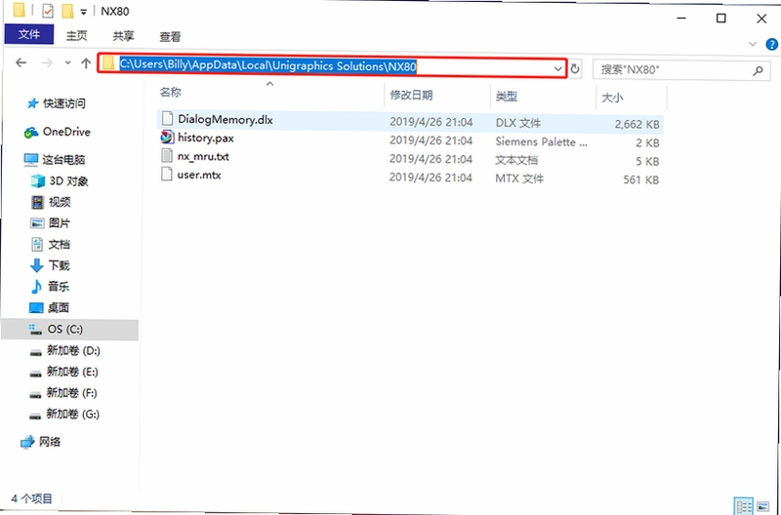
Task: Click the new folder icon in title bar
Action: tap(67, 11)
